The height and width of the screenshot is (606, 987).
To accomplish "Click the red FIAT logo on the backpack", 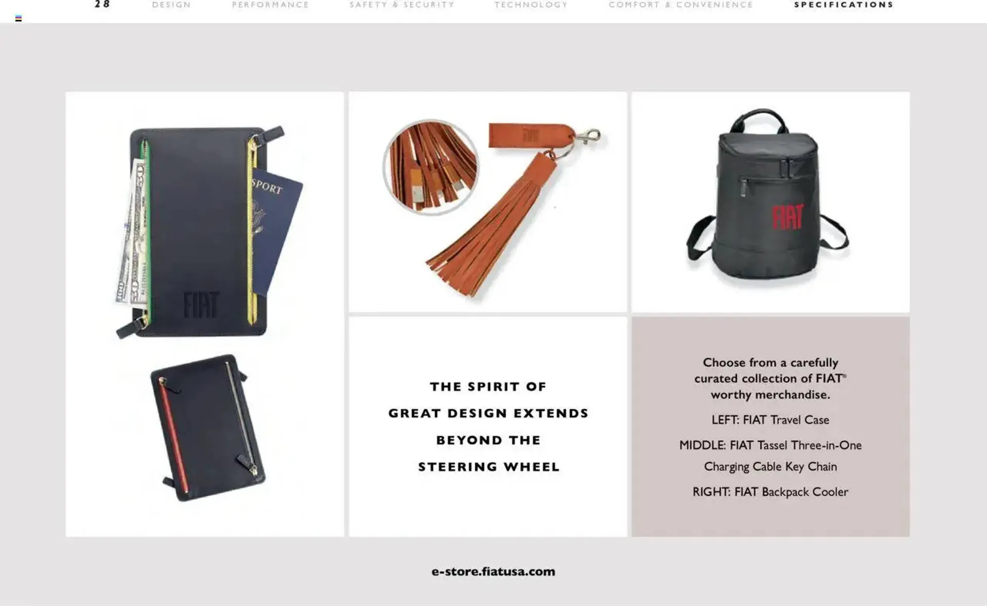I will (x=788, y=217).
